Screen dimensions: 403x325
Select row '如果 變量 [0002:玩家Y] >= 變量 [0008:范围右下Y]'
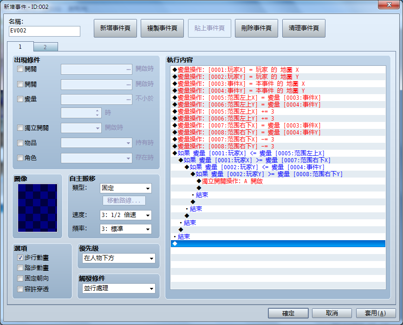pos(278,174)
